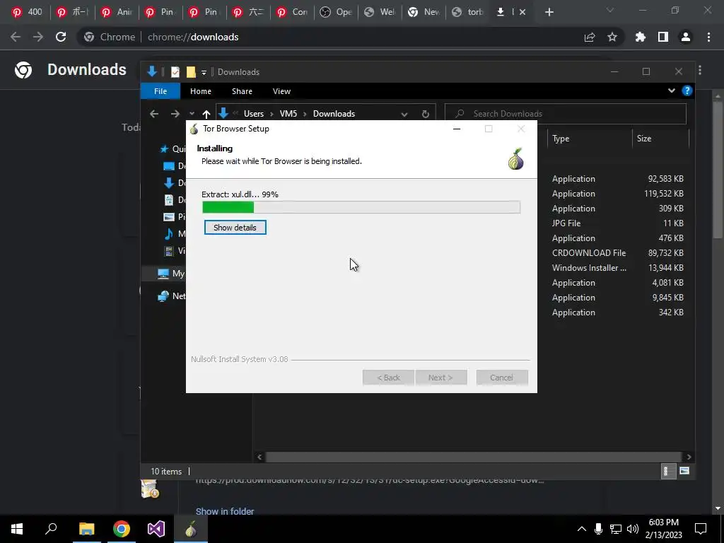The width and height of the screenshot is (724, 543).
Task: Share this page from Chrome address bar
Action: pos(590,37)
